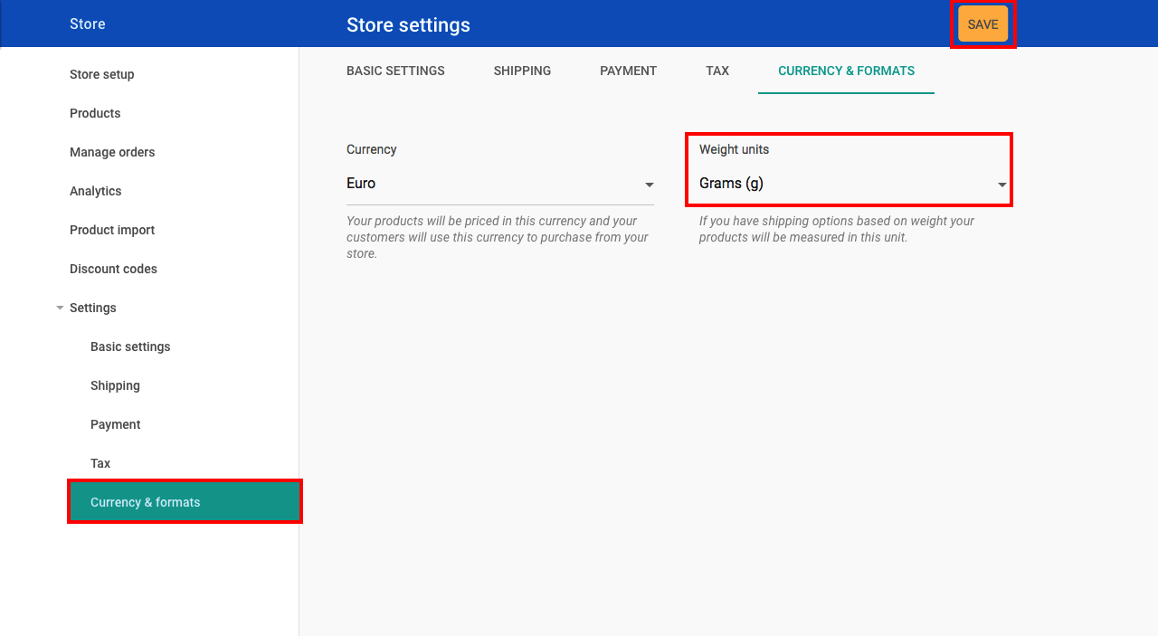Open the Weight units dropdown
1158x636 pixels.
(x=853, y=184)
